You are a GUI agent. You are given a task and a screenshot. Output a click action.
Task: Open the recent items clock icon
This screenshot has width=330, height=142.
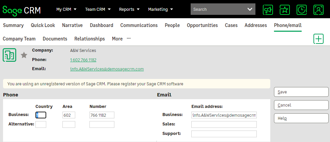click(302, 9)
